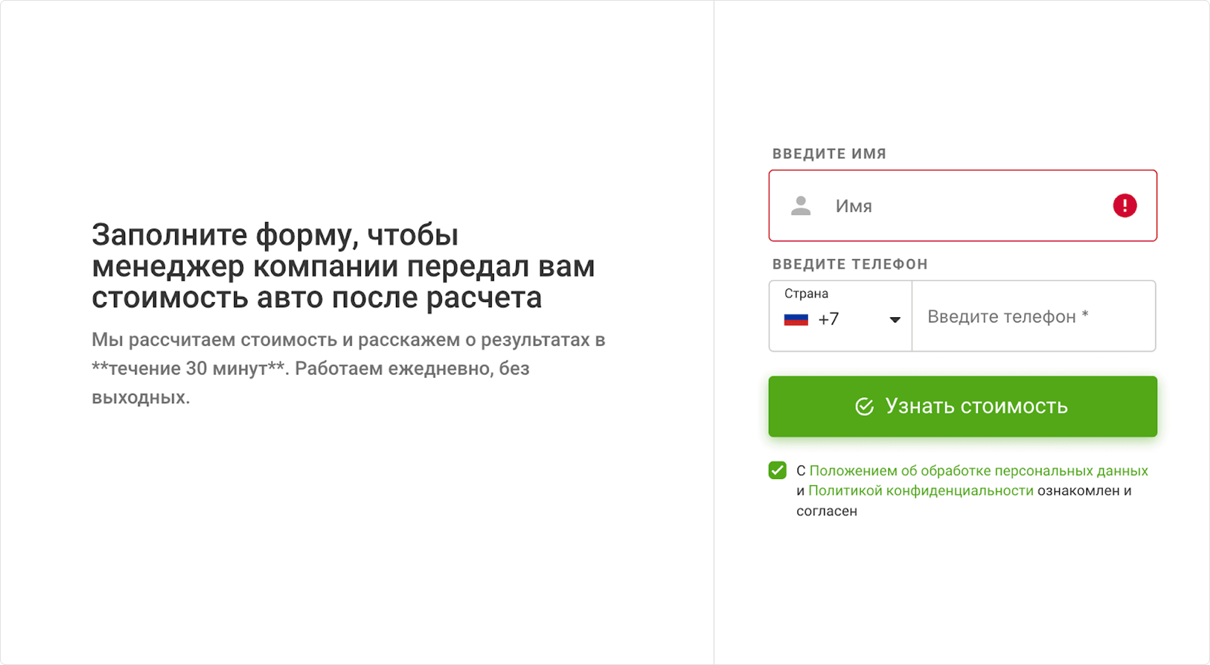Click the red error exclamation icon
Screen dimensions: 1210x665
point(1124,205)
